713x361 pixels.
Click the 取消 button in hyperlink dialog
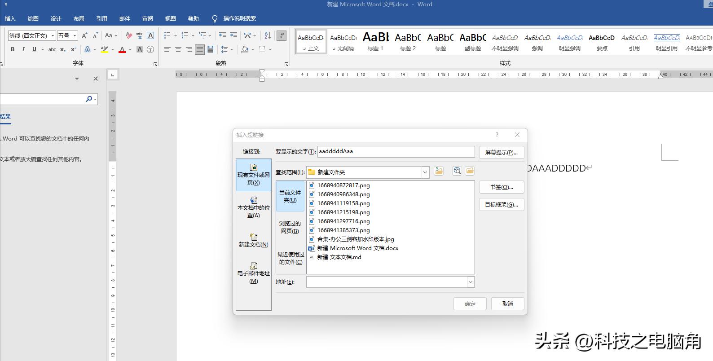point(507,304)
